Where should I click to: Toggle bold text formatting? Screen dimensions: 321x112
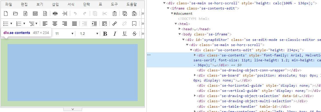[x=105, y=34]
